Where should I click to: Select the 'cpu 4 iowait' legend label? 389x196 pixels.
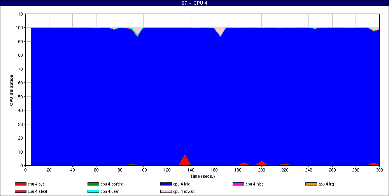click(184, 192)
